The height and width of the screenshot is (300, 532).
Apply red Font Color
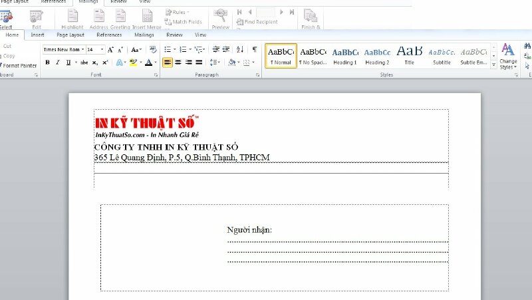[x=148, y=63]
